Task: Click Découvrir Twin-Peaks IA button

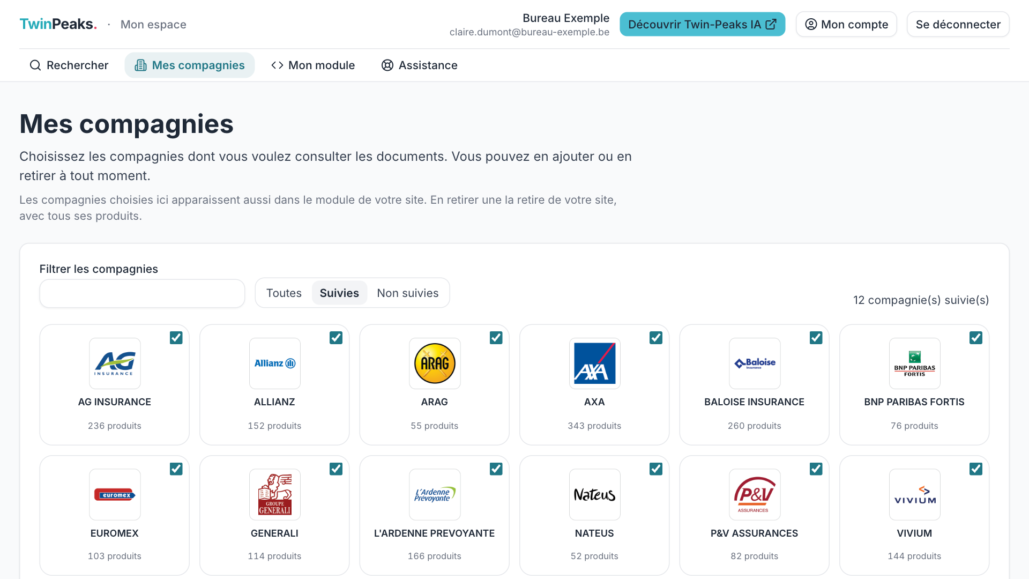Action: click(703, 24)
